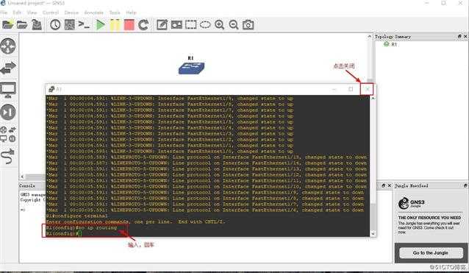Minimize the R1 terminal window
The width and height of the screenshot is (469, 273).
tap(334, 89)
